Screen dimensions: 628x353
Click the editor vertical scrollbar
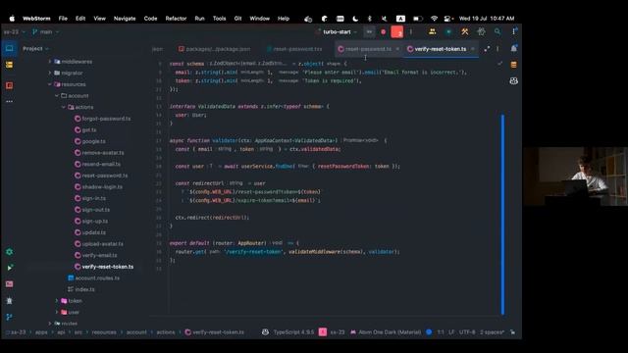coord(502,215)
